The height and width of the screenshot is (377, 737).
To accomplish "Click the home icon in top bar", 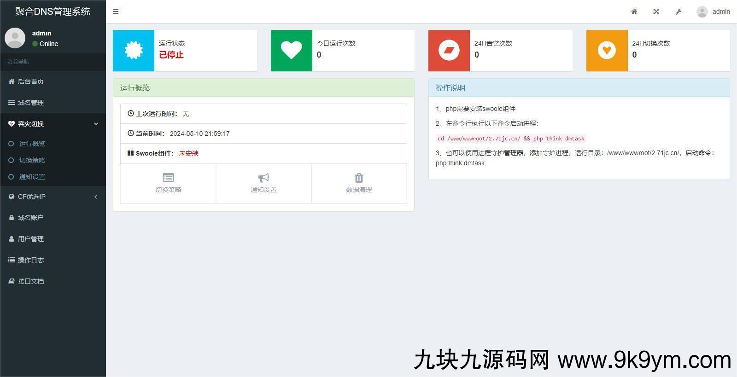I will coord(634,12).
